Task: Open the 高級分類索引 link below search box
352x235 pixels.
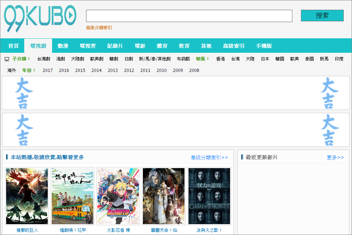Action: 99,27
